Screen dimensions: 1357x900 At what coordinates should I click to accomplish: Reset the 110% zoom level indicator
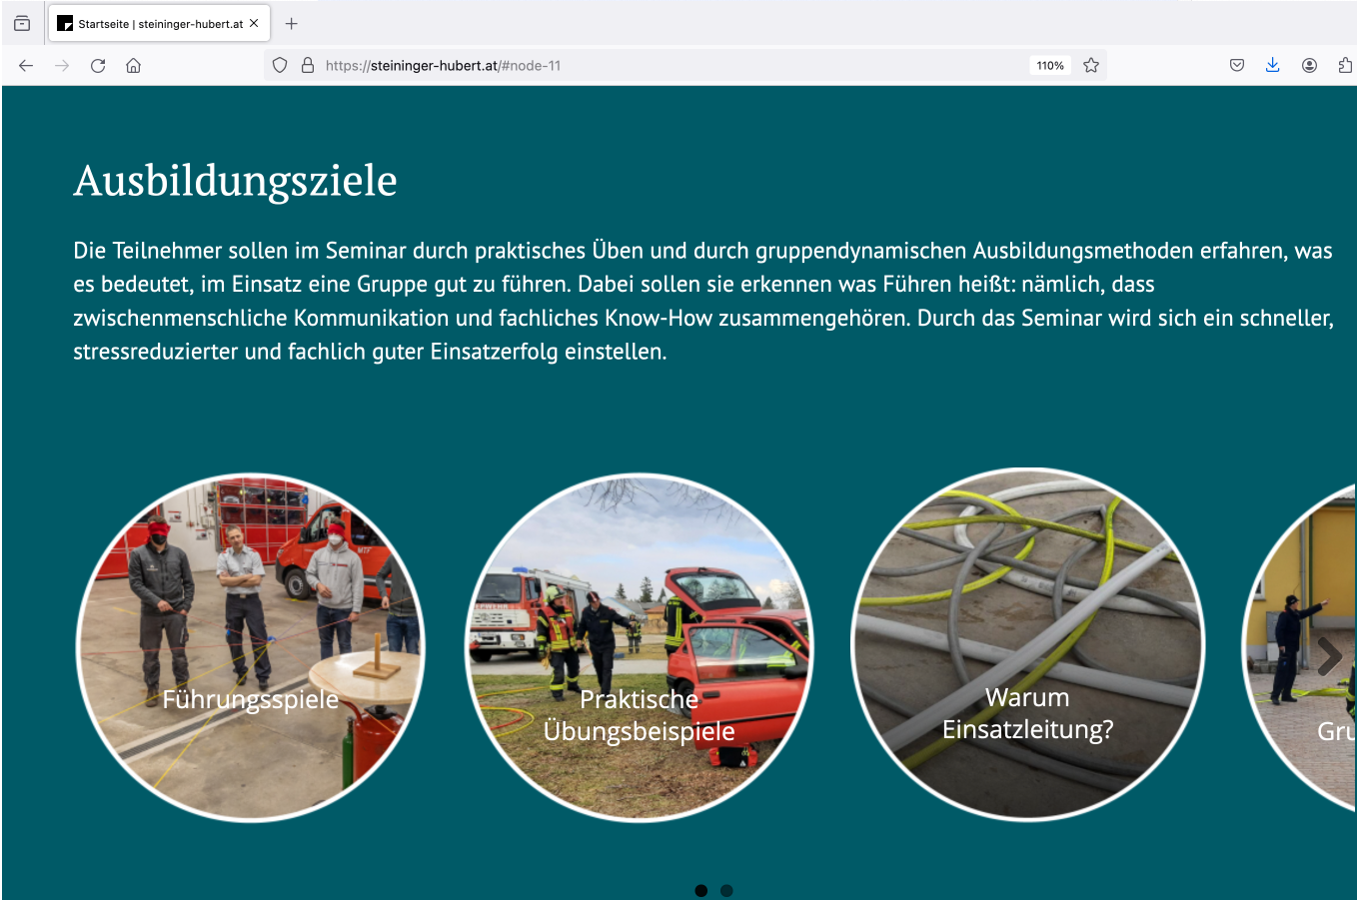[x=1050, y=66]
